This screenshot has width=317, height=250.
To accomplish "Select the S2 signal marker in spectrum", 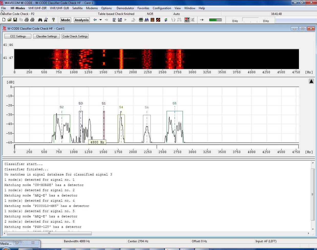I will pos(62,107).
